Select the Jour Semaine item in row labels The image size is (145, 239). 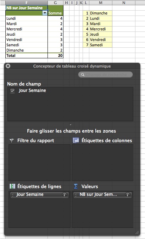(x=39, y=195)
